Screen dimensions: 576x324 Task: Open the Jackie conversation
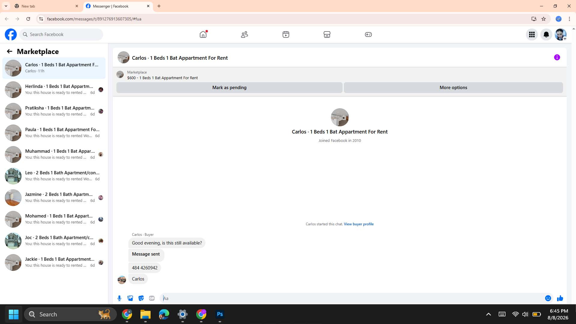tap(54, 262)
